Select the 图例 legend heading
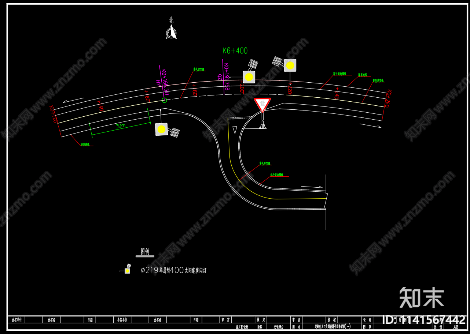This screenshot has width=470, height=334. (x=145, y=252)
